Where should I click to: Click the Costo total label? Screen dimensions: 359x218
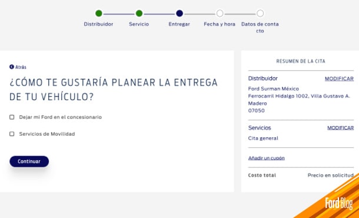262,176
